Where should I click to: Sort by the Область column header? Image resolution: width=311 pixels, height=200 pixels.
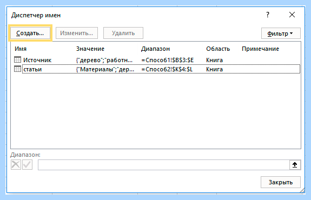click(218, 49)
